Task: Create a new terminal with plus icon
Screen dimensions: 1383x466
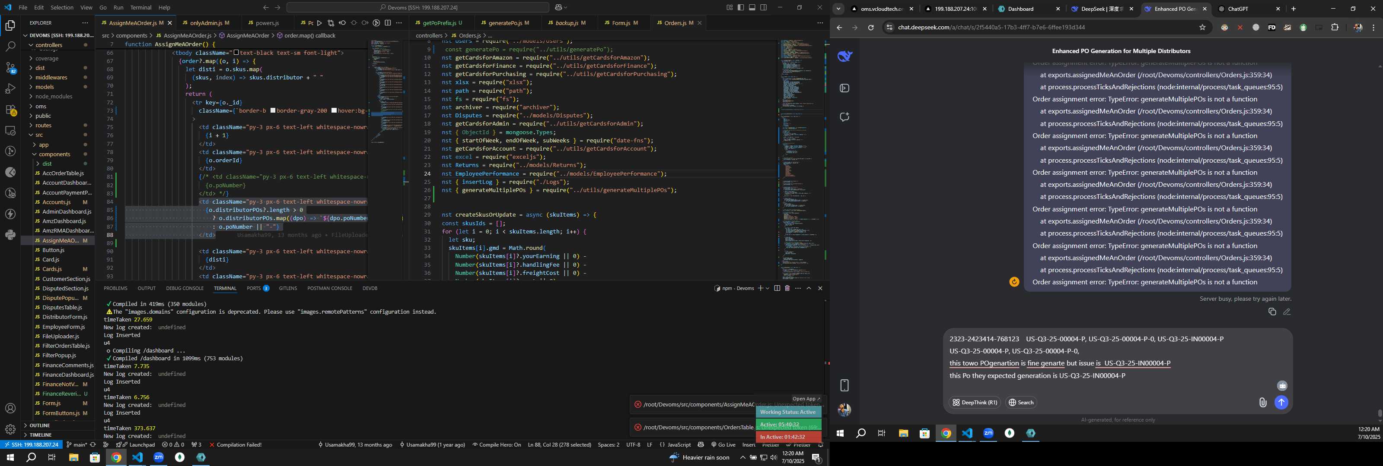Action: pos(760,289)
